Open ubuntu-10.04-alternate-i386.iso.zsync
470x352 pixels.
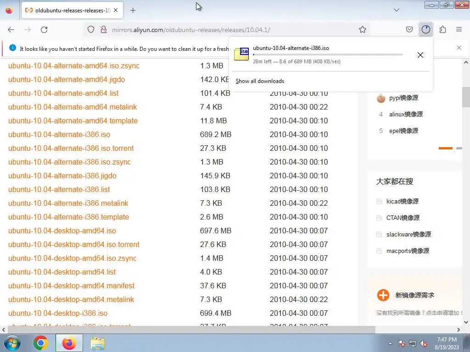coord(70,162)
